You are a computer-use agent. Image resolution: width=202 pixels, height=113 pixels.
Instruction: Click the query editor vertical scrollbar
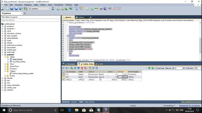pyautogui.click(x=200, y=46)
